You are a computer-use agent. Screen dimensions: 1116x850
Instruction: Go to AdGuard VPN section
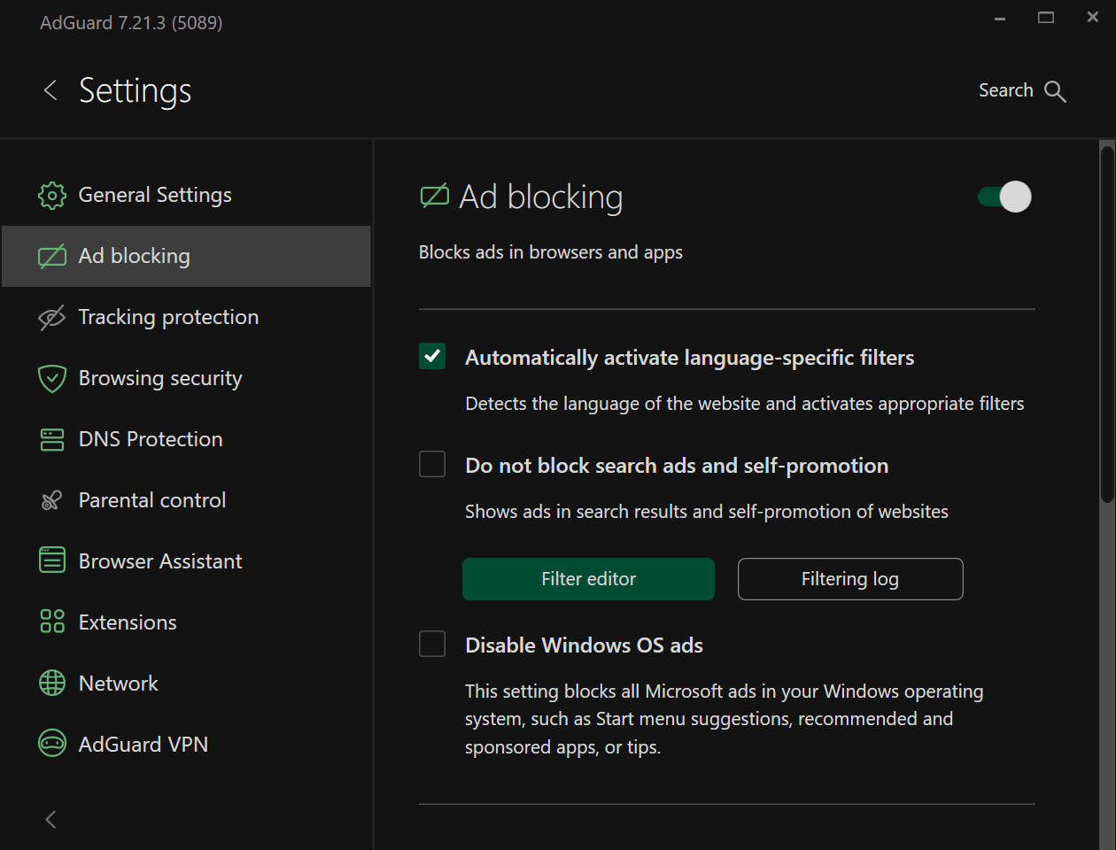pyautogui.click(x=186, y=745)
